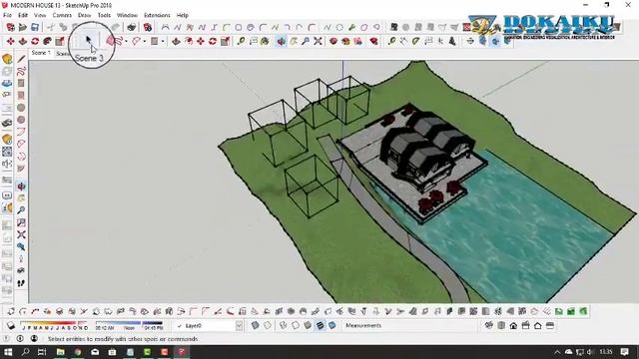
Task: Expand the Layer0 layer dropdown
Action: click(x=239, y=326)
